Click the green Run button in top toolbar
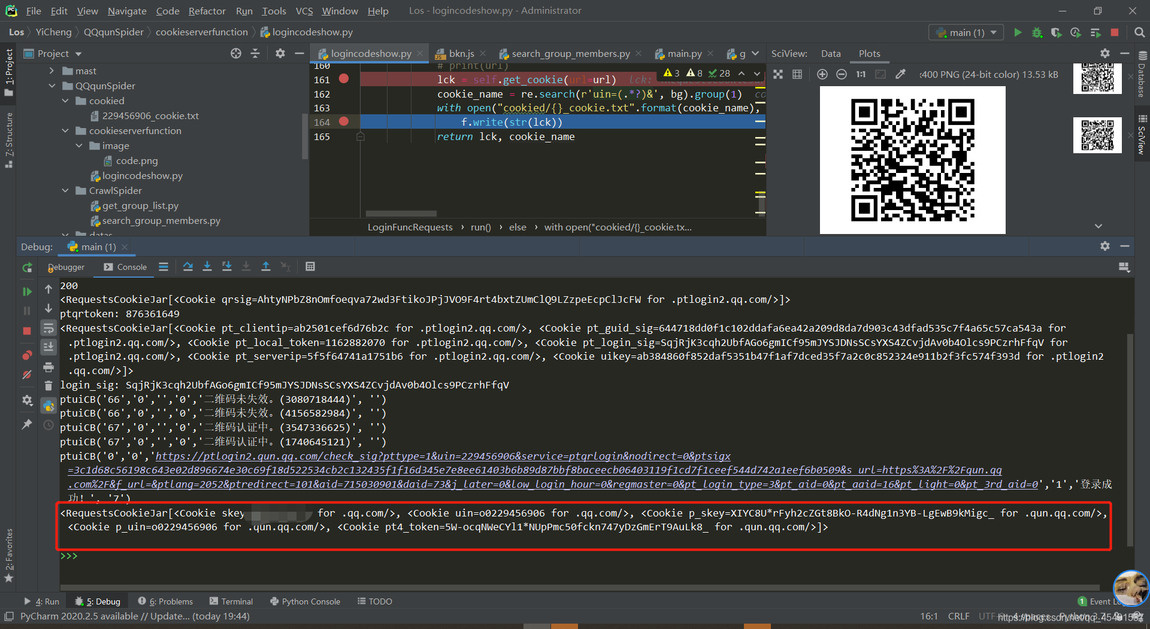This screenshot has height=629, width=1150. 1018,32
